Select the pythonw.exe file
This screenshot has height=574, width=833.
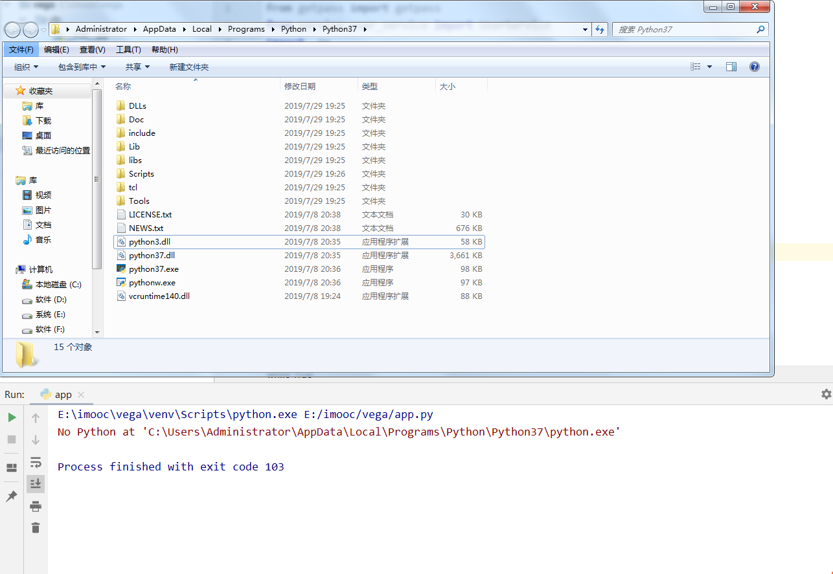click(x=152, y=282)
